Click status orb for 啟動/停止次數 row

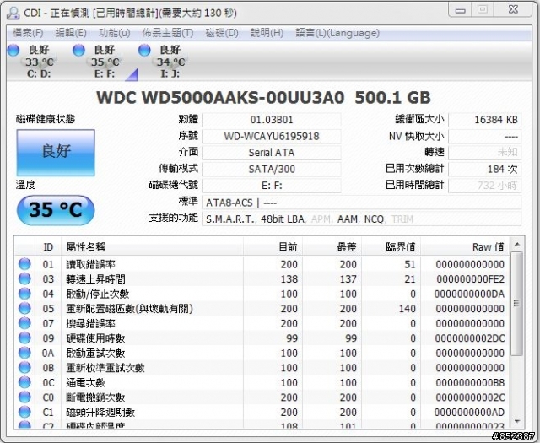[x=24, y=294]
